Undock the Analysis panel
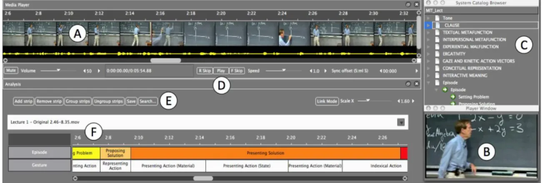This screenshot has height=183, width=547. [409, 84]
